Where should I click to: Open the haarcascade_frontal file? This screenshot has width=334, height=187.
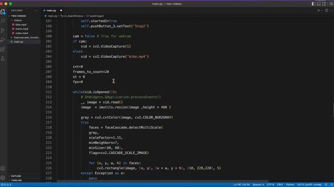27,37
